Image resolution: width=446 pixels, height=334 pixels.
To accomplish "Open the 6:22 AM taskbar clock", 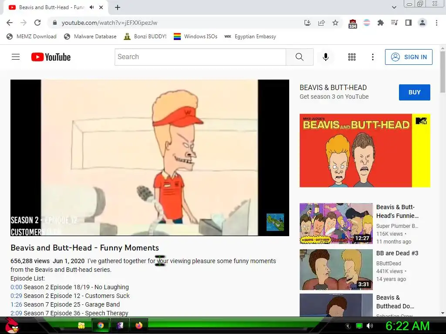I will (407, 326).
